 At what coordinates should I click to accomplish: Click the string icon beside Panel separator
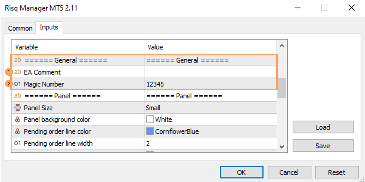[18, 96]
